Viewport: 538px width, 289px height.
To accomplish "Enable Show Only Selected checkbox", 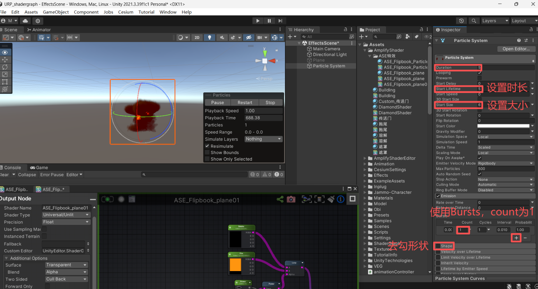I will (x=207, y=159).
